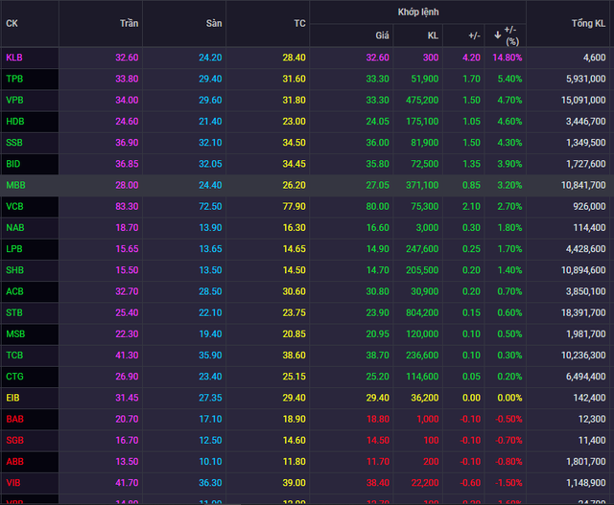
Task: Click KLB's 14.80% change cell
Action: [x=508, y=57]
